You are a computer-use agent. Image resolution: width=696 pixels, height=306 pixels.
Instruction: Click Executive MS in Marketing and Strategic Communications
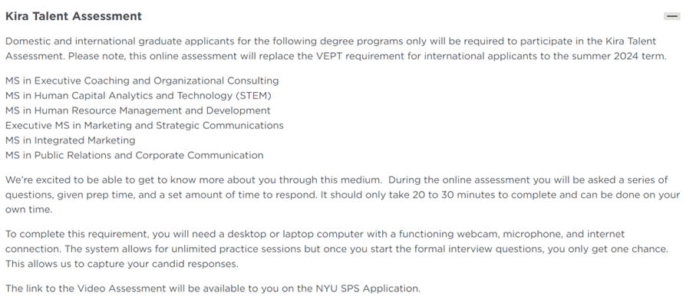pos(144,126)
